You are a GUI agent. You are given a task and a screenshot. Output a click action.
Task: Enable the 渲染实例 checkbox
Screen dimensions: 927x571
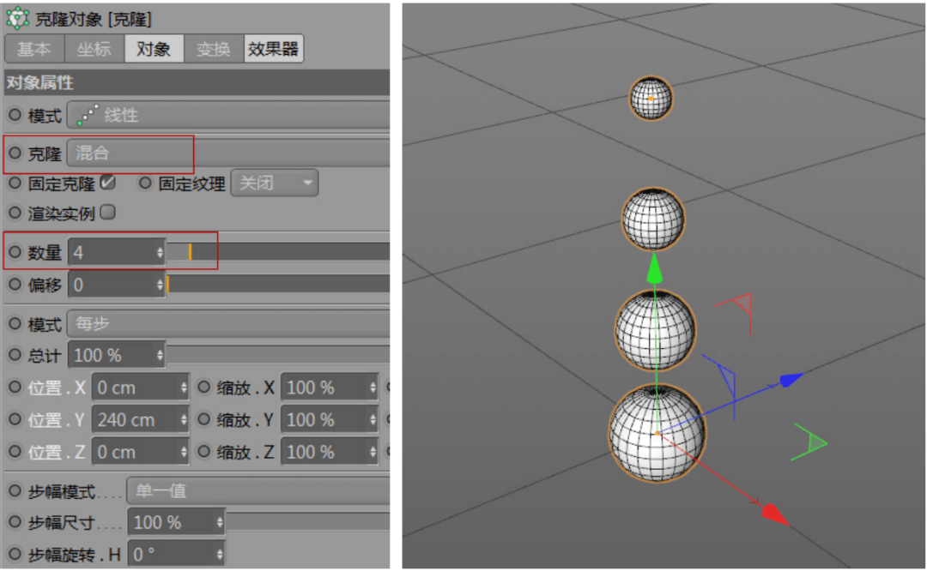[x=107, y=212]
